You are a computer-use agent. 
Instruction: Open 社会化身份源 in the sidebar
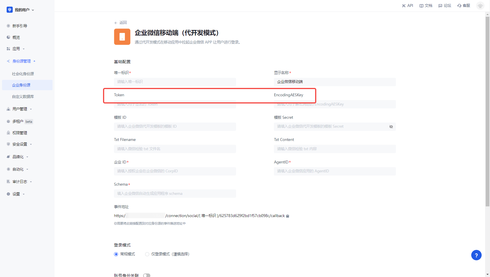click(x=23, y=74)
